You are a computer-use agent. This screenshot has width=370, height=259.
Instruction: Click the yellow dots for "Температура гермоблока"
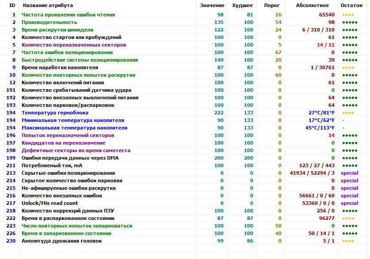(347, 113)
